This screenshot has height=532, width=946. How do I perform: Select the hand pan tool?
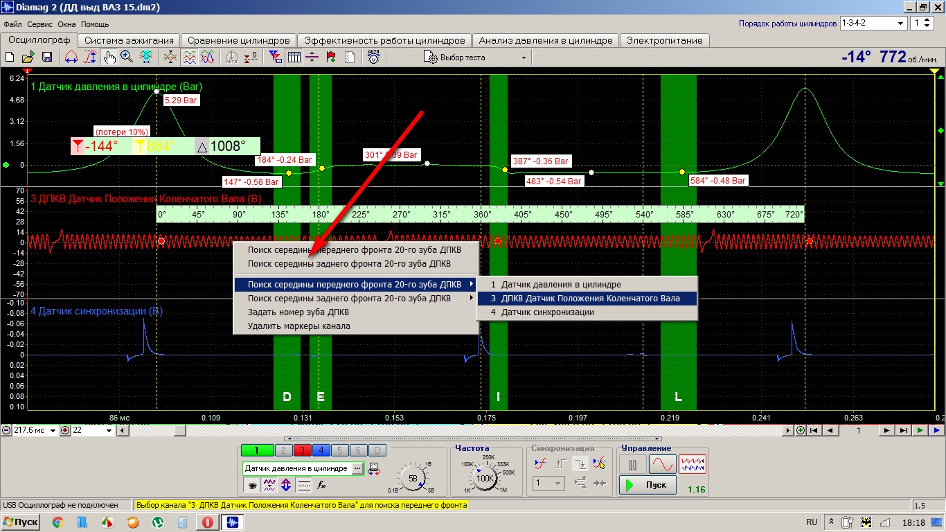point(109,57)
